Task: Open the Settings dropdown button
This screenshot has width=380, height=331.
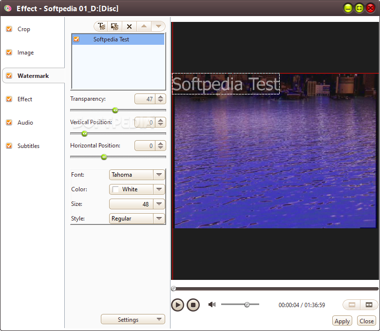Action: point(133,319)
